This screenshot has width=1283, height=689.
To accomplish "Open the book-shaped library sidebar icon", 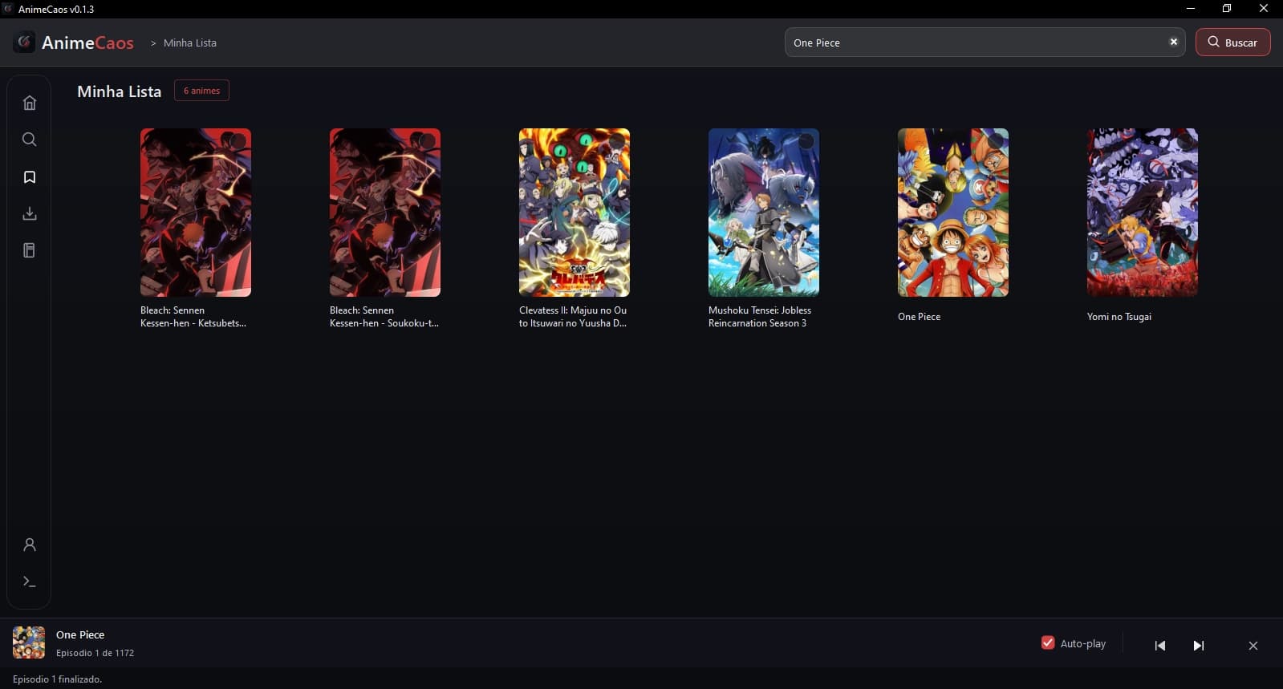I will (x=30, y=250).
